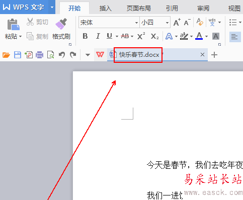Increase font size with A+ icon

click(x=177, y=22)
